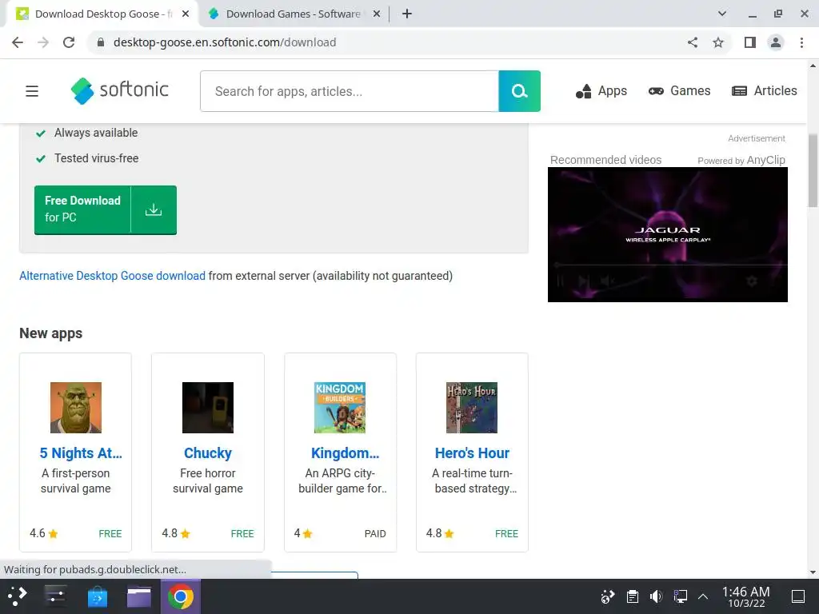Switch to Download Games - Software tab
This screenshot has width=819, height=614.
pos(294,14)
